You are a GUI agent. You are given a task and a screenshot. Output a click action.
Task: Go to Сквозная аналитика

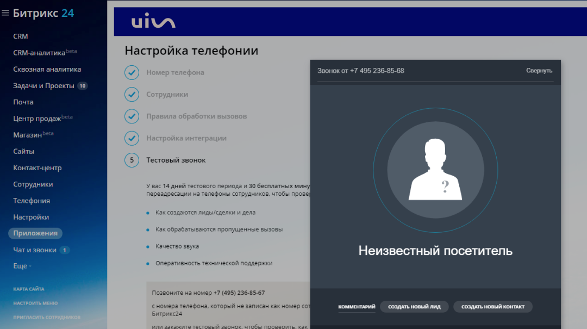point(47,69)
